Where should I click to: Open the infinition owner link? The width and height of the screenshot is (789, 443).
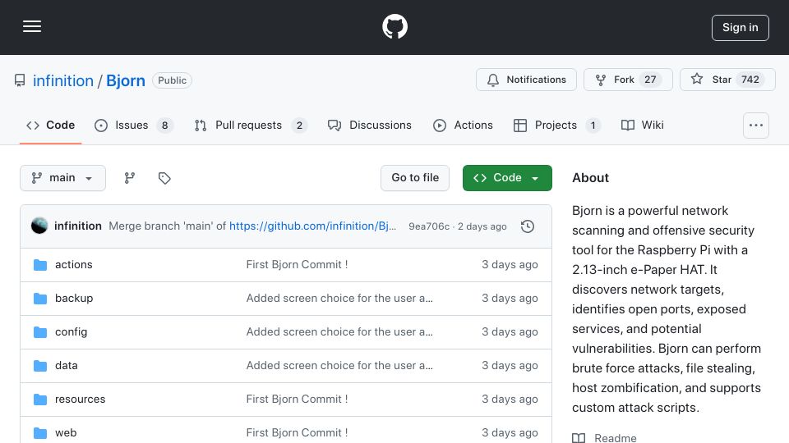pyautogui.click(x=63, y=80)
